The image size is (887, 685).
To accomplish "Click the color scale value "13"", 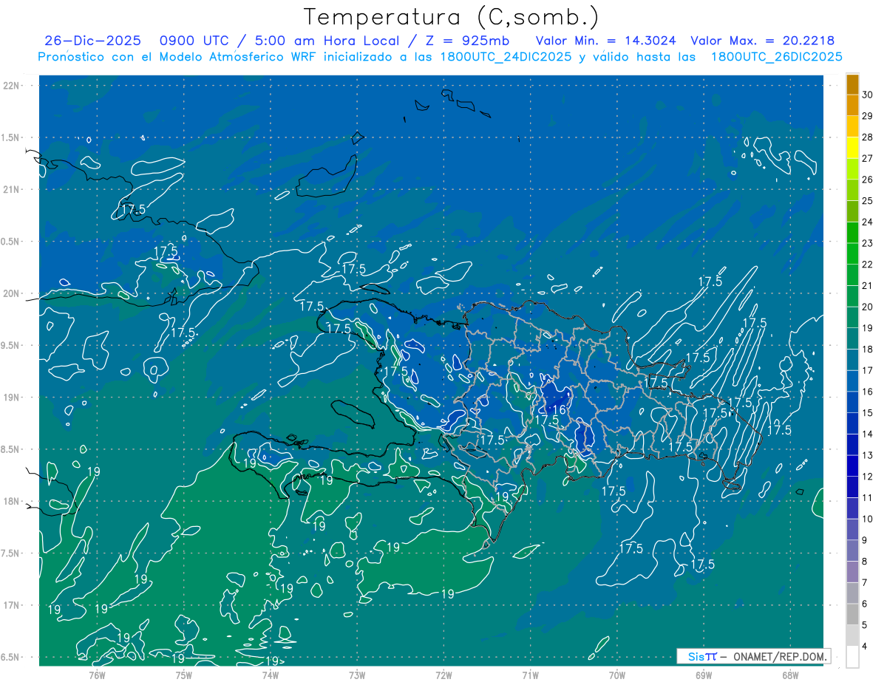I will [x=868, y=455].
